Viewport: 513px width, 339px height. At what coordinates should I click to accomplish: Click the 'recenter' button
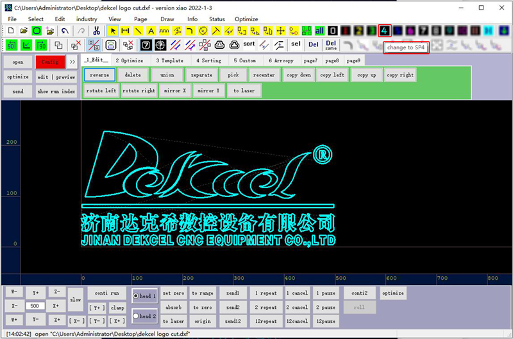pyautogui.click(x=264, y=75)
